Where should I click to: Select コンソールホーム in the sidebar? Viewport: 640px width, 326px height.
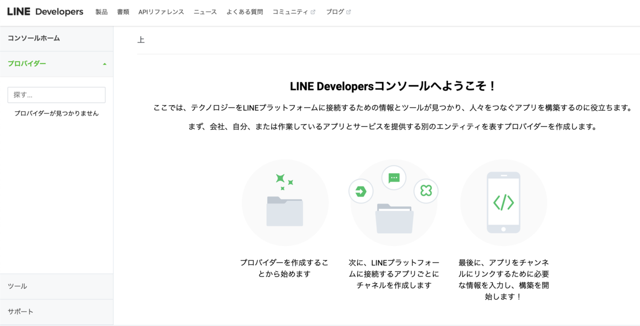coord(57,38)
